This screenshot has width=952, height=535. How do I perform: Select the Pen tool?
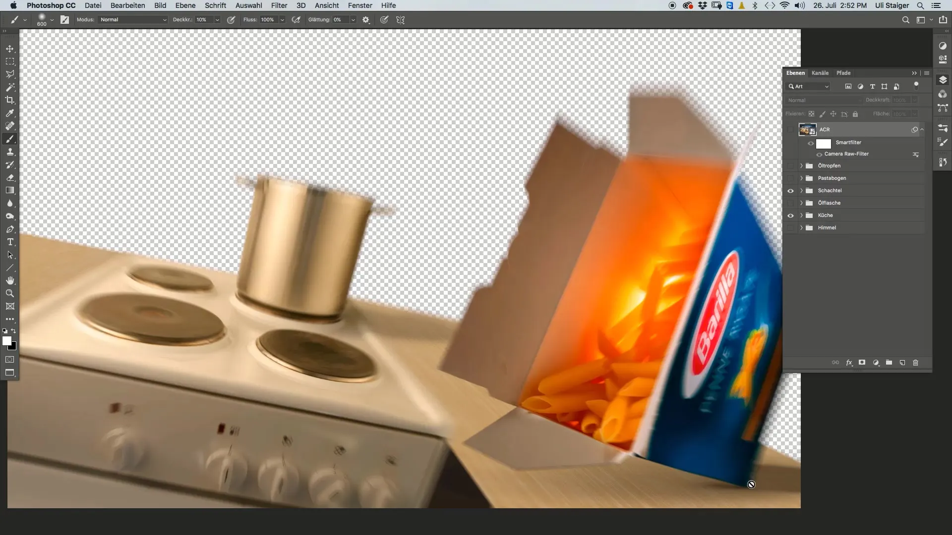10,229
